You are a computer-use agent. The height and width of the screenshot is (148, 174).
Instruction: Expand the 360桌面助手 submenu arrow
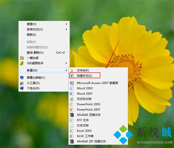(x=66, y=63)
